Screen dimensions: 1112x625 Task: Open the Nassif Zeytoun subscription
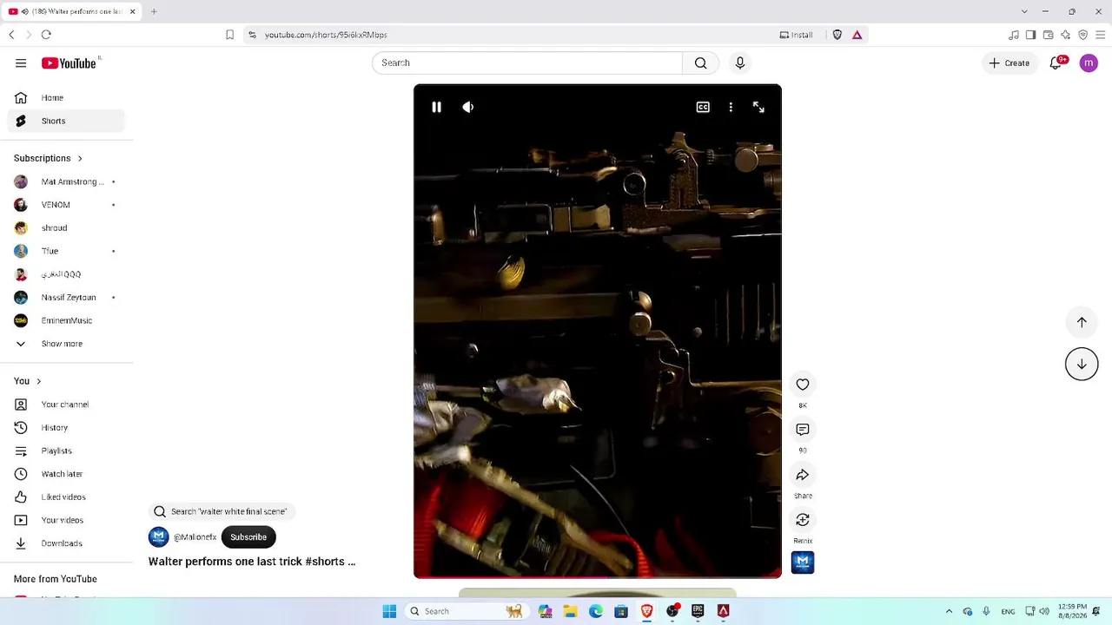click(x=66, y=298)
